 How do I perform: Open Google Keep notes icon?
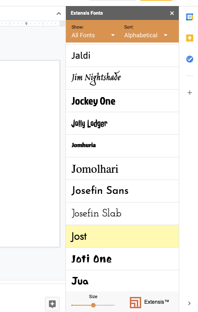pos(189,38)
